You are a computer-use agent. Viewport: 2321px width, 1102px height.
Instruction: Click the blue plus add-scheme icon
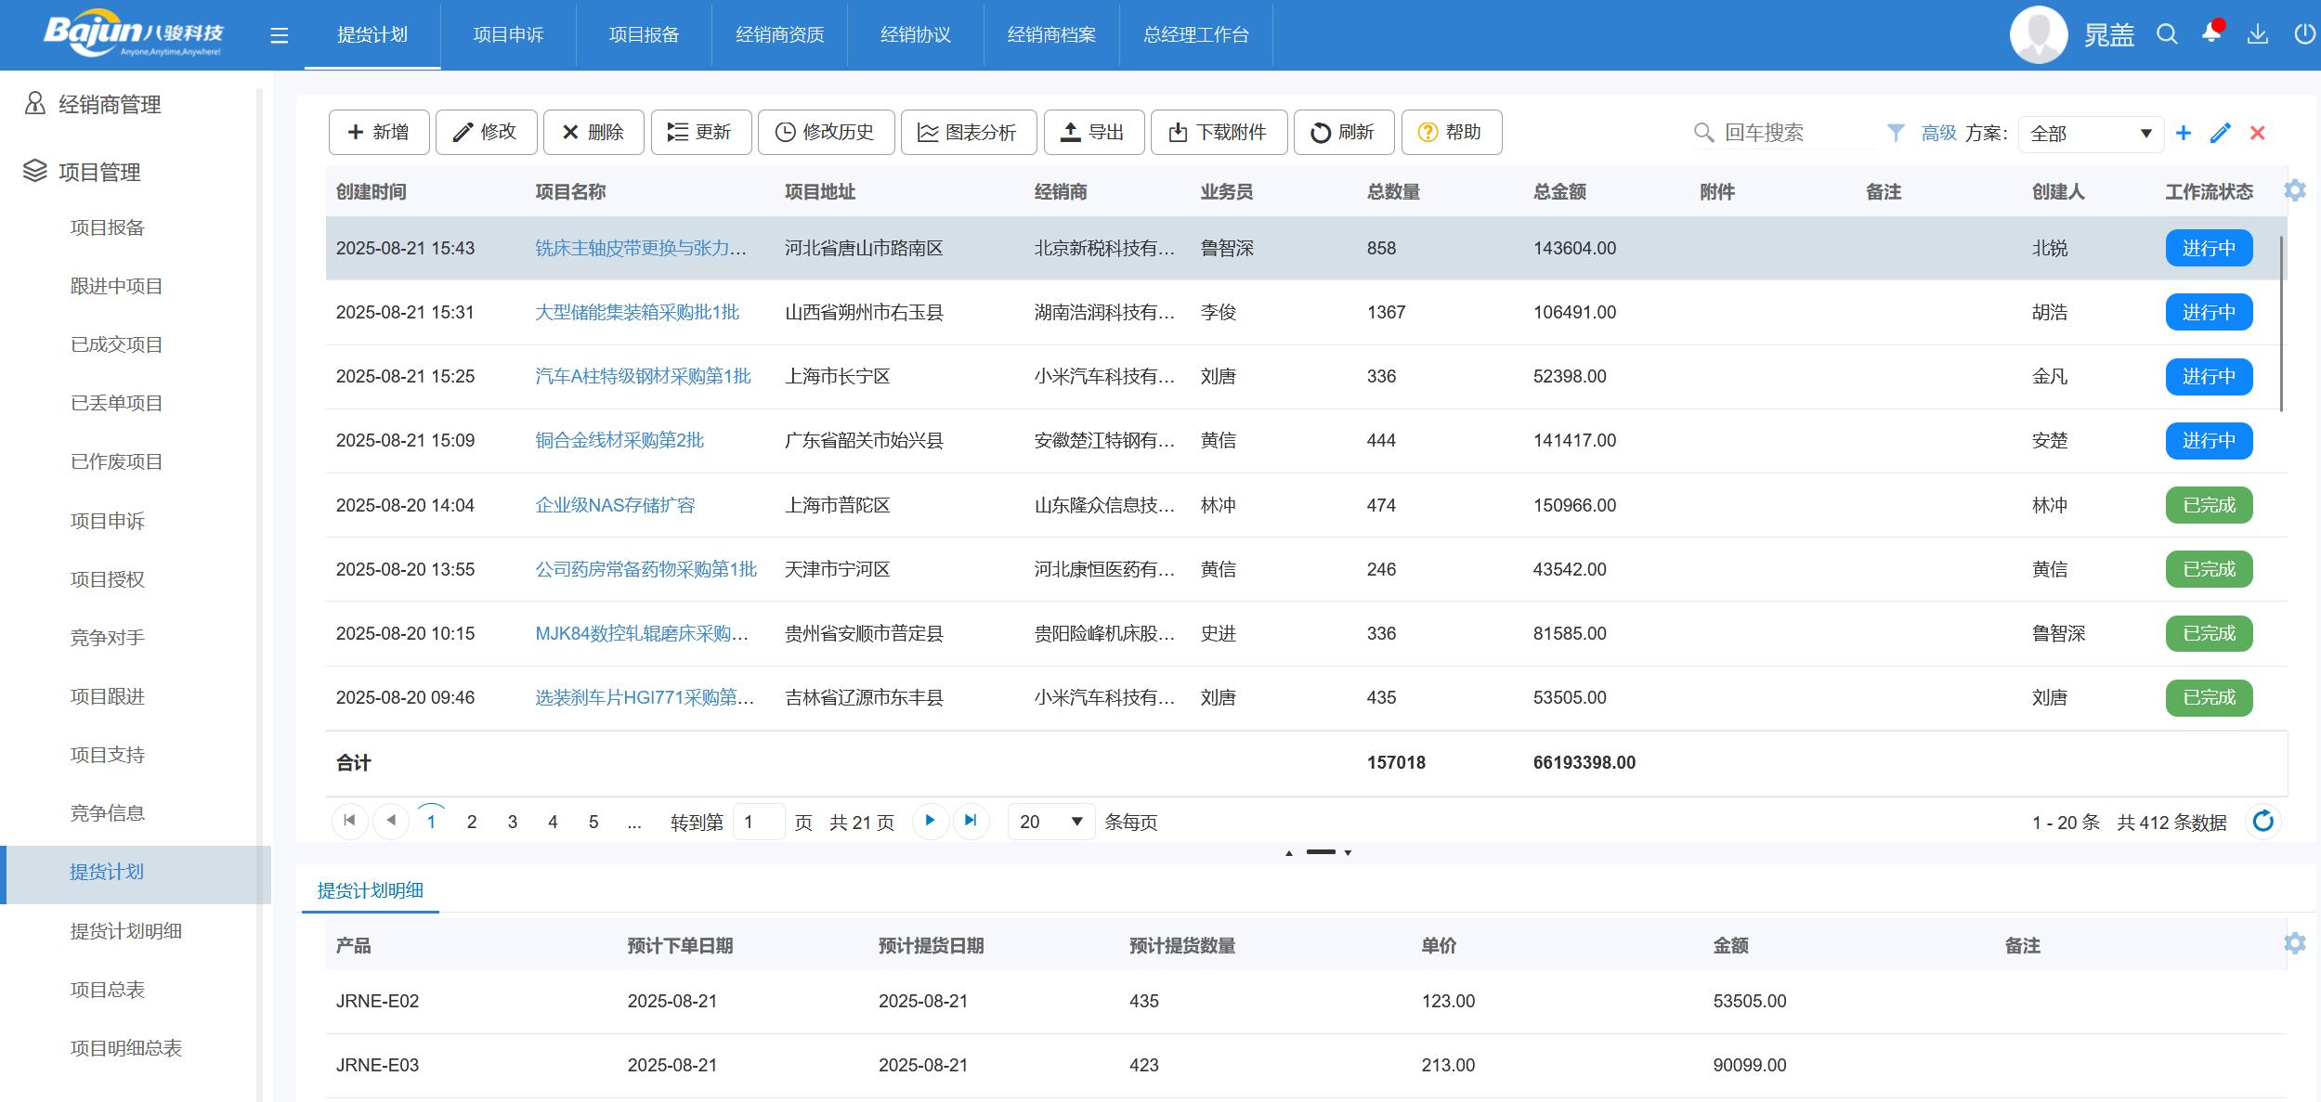pyautogui.click(x=2184, y=134)
